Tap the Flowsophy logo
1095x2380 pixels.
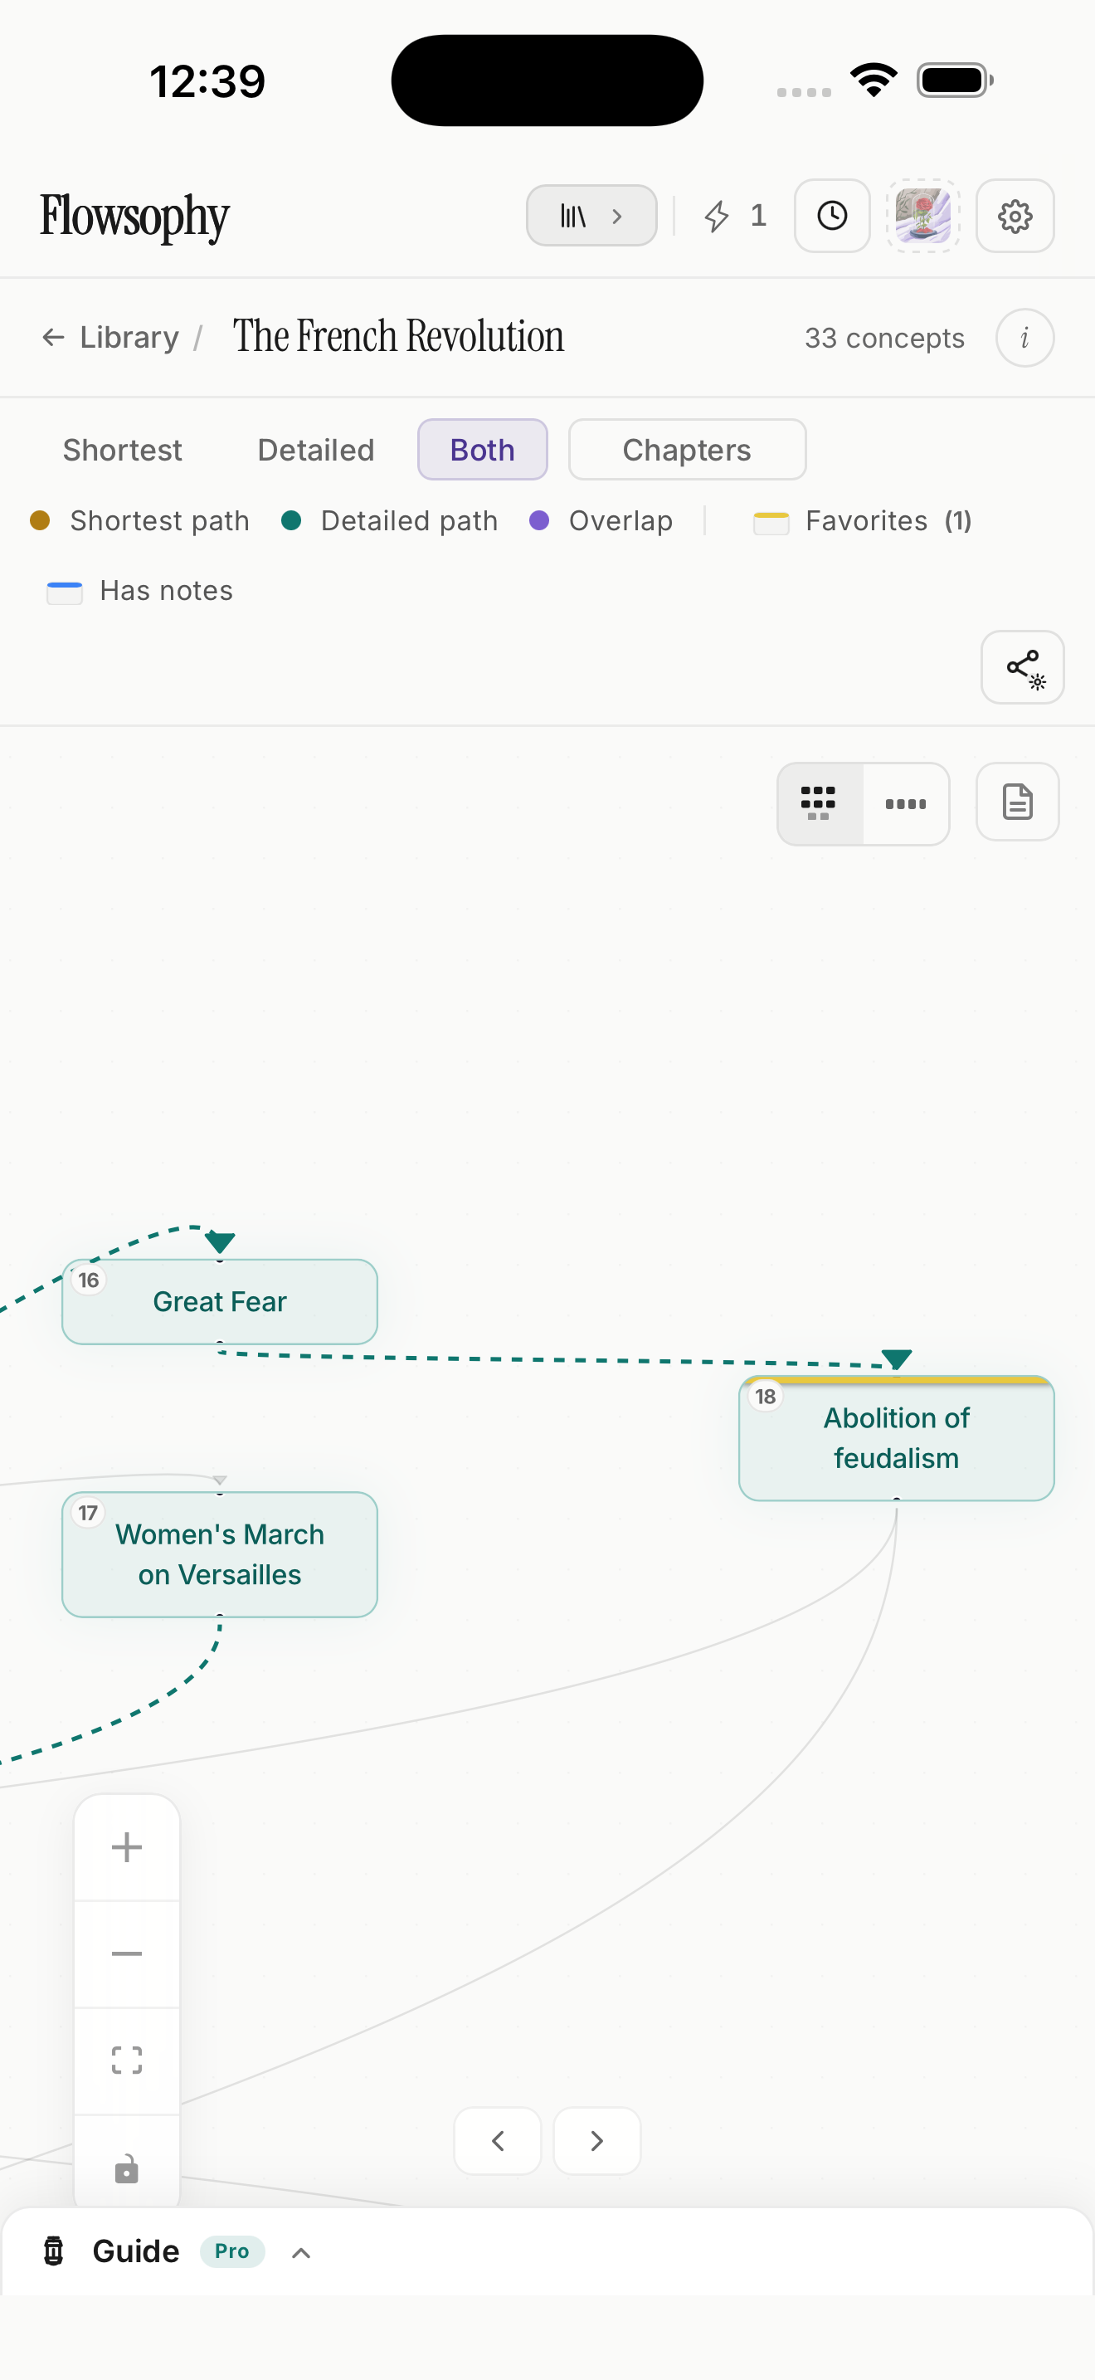point(134,218)
